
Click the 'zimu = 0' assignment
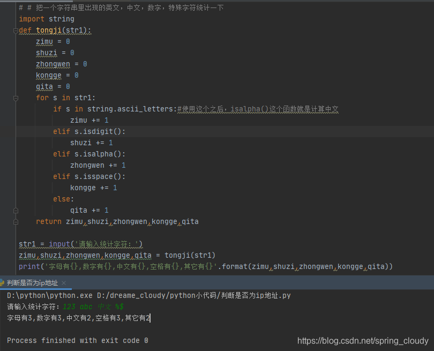[53, 41]
